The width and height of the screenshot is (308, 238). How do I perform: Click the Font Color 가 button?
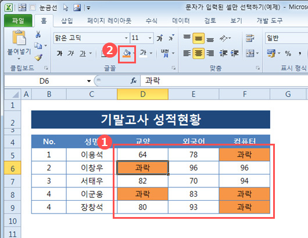point(143,53)
